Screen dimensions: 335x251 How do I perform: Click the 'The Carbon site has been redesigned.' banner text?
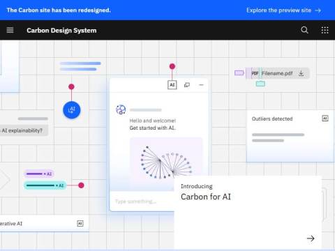59,10
